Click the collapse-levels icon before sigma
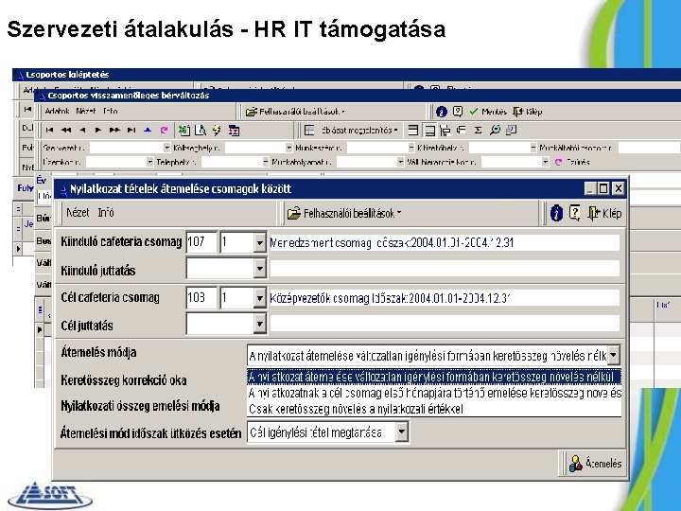The image size is (681, 511). [x=462, y=130]
